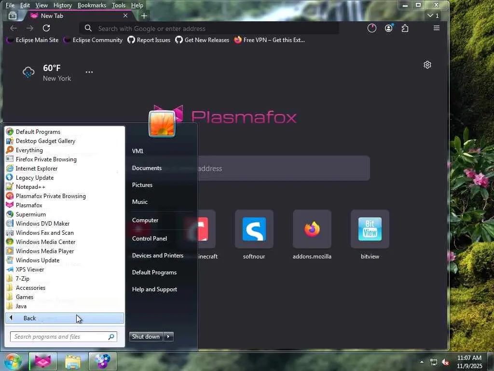Open the Default Programs entry icon in program list
494x371 pixels.
click(10, 131)
